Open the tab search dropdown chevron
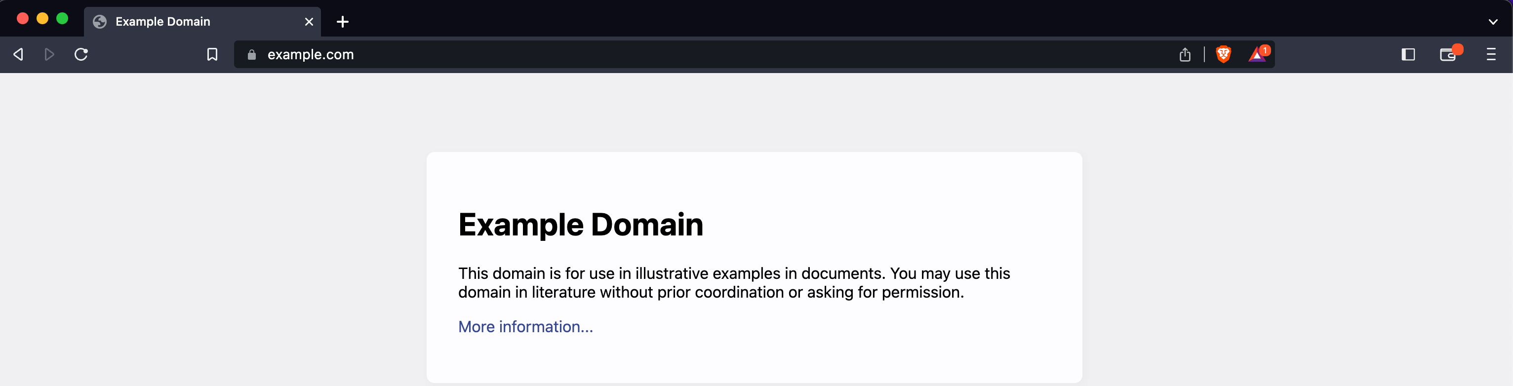Image resolution: width=1513 pixels, height=386 pixels. pyautogui.click(x=1494, y=22)
